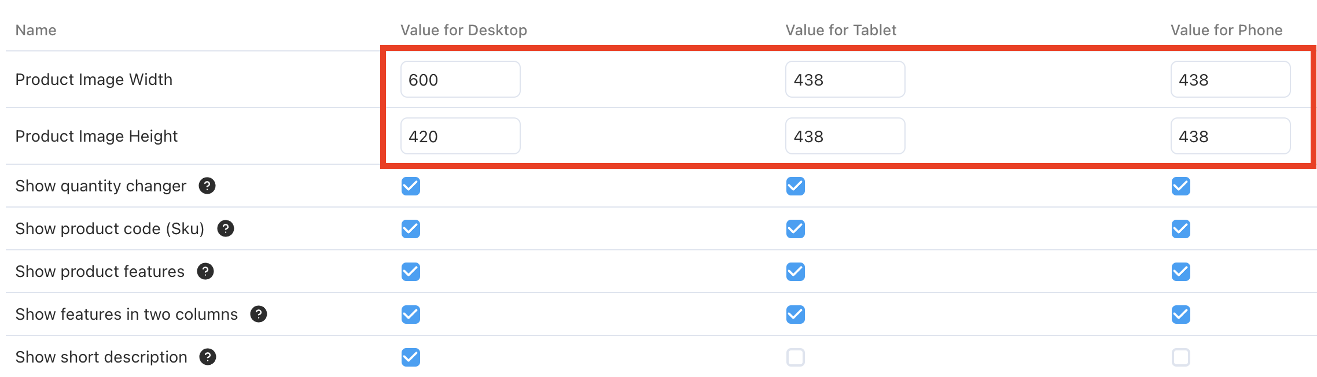Select Product Image Height Phone field
Screen dimensions: 1317x377
click(1231, 136)
